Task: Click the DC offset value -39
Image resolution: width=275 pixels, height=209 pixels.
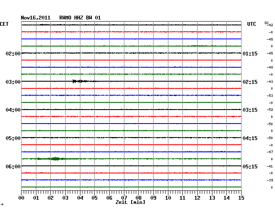Action: [x=270, y=180]
